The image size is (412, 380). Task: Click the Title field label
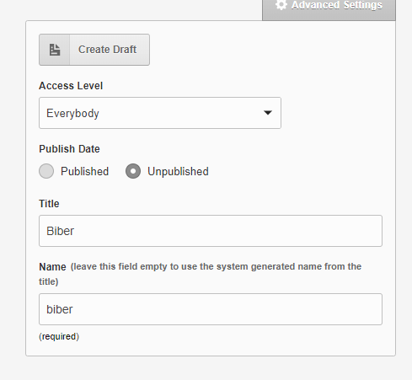pyautogui.click(x=49, y=204)
